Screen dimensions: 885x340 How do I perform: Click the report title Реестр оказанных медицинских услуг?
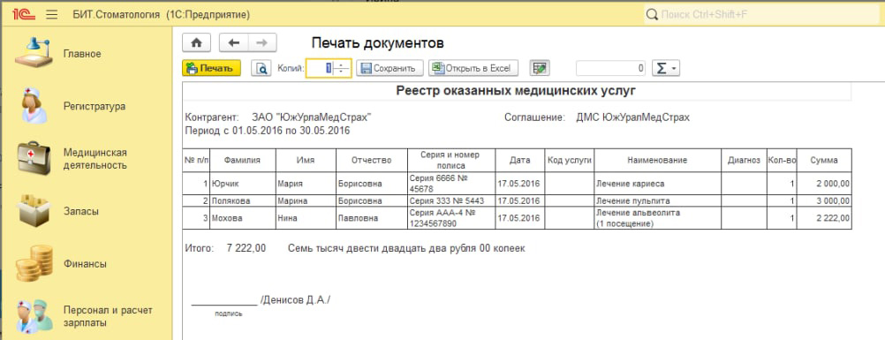tap(517, 90)
